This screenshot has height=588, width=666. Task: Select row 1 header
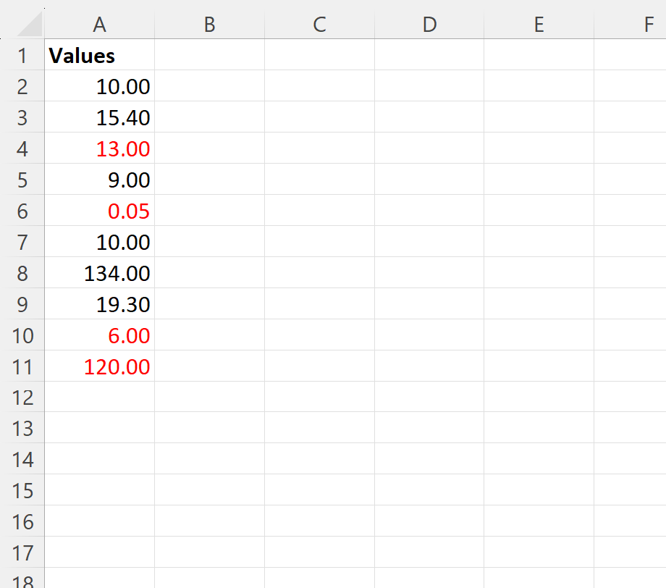point(22,55)
